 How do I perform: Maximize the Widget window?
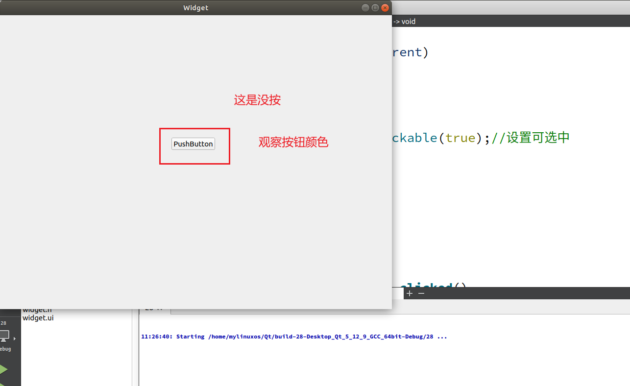click(375, 7)
